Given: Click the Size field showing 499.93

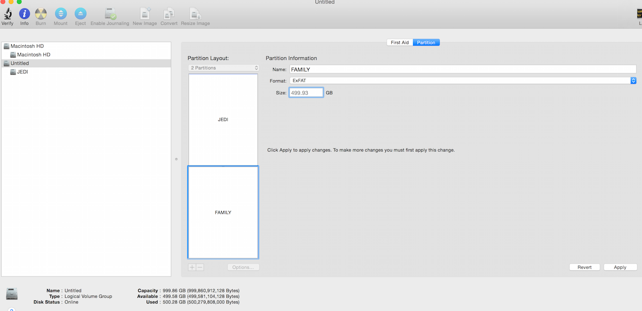Looking at the screenshot, I should (x=306, y=93).
